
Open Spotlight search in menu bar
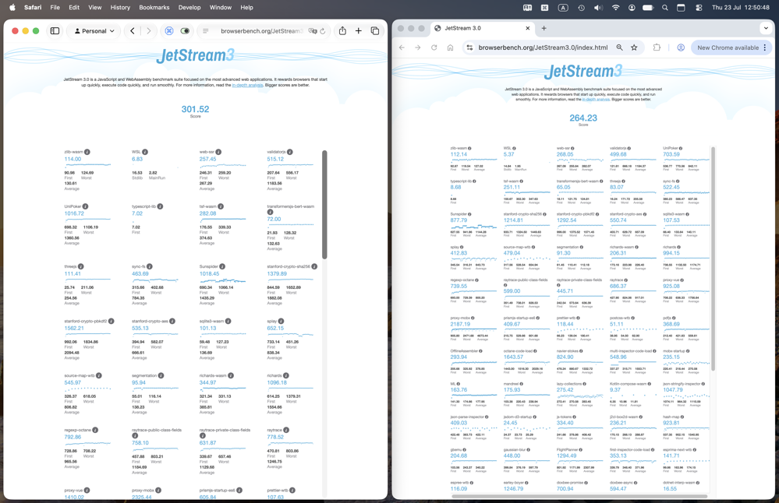coord(664,8)
